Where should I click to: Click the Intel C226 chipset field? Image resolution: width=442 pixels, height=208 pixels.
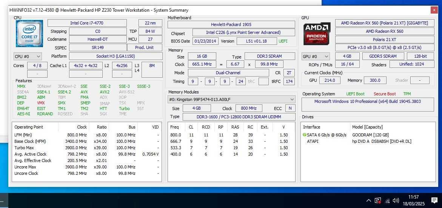[x=244, y=33]
